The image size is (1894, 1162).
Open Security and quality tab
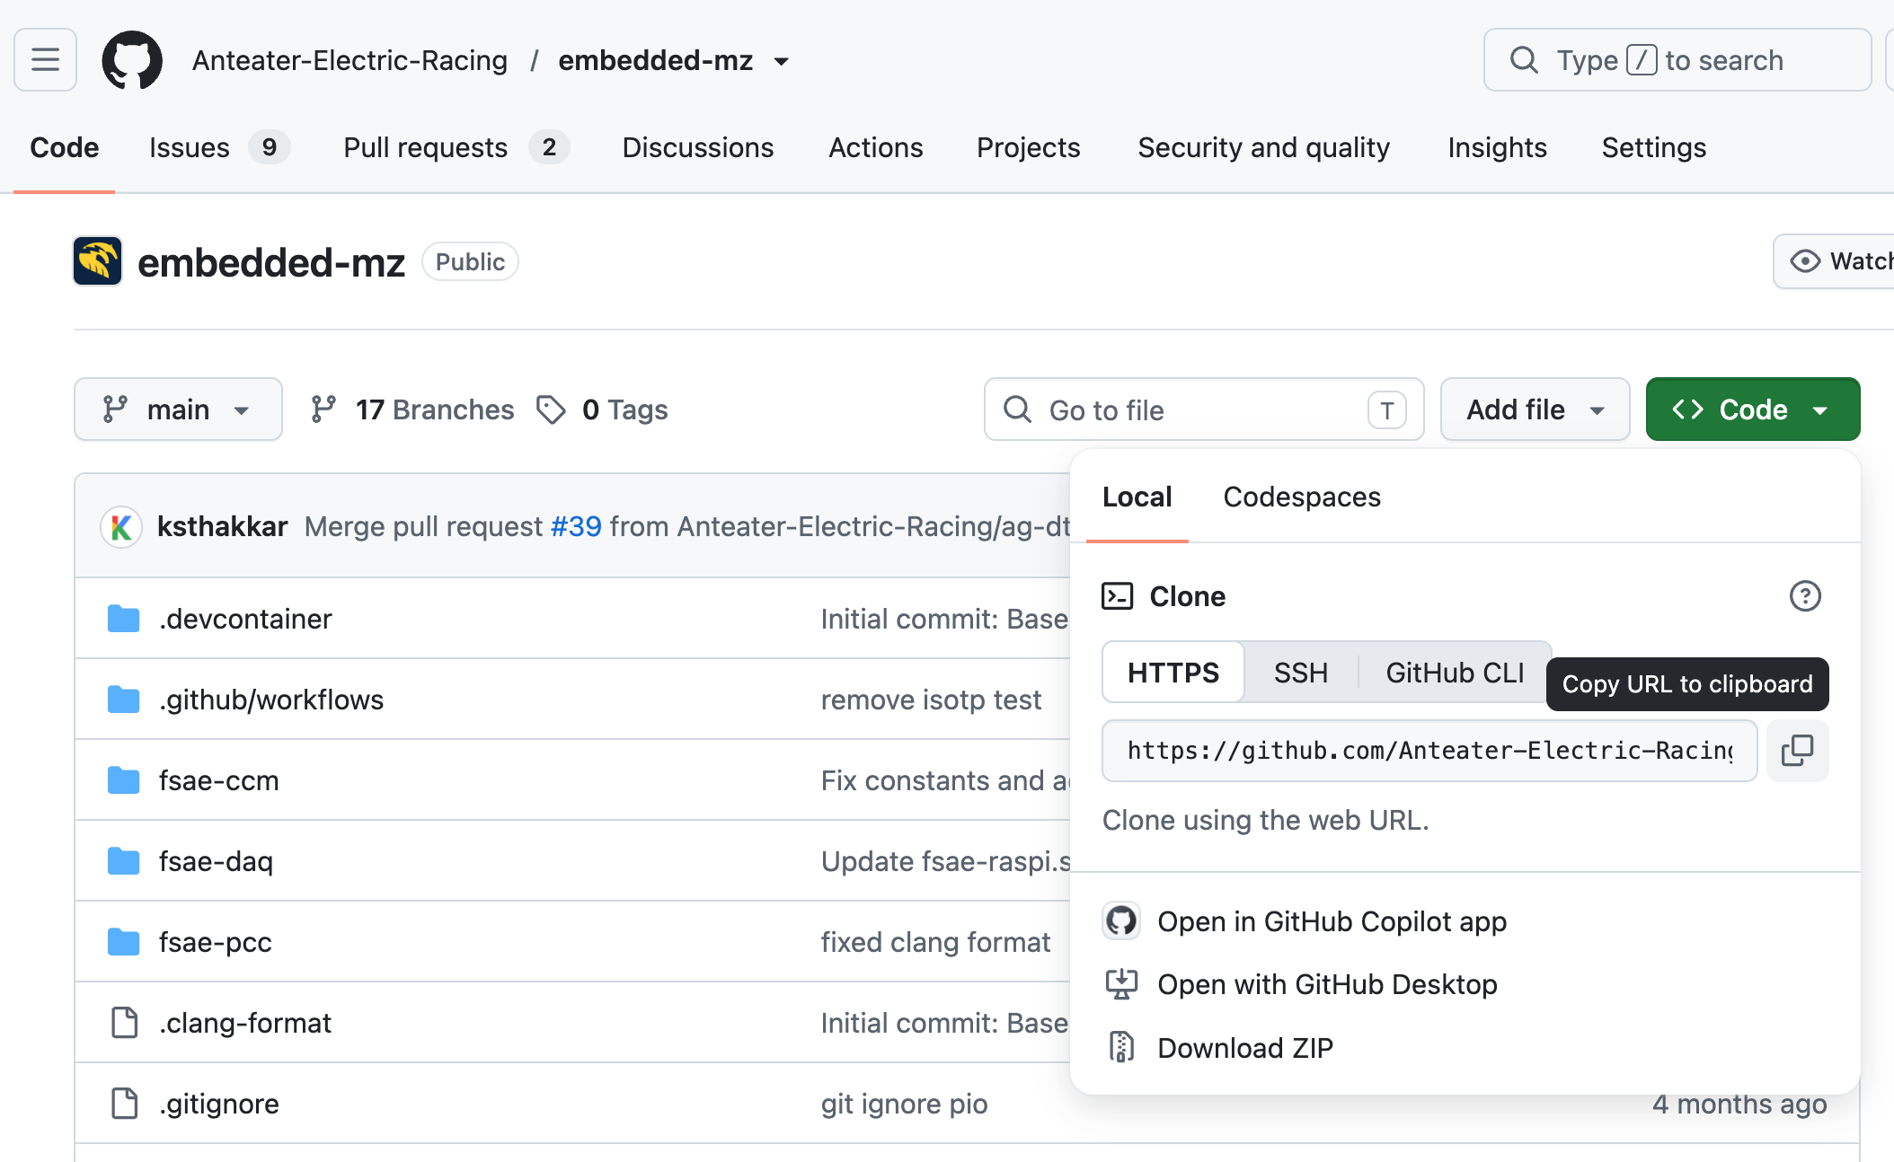click(1263, 147)
